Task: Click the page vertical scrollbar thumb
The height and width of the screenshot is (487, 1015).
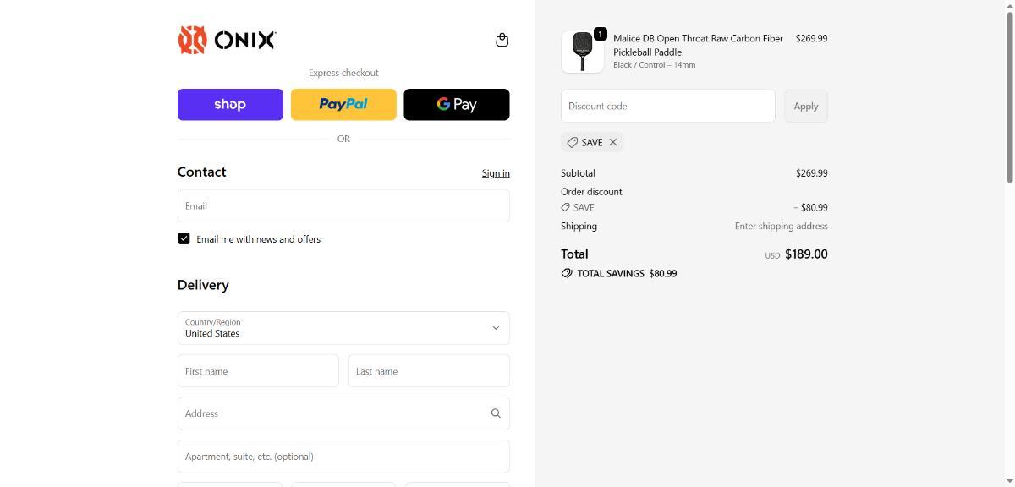Action: 1008,93
